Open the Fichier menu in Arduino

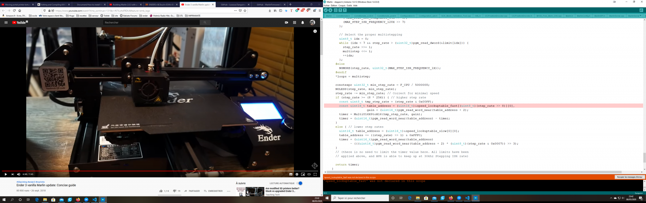pyautogui.click(x=326, y=6)
